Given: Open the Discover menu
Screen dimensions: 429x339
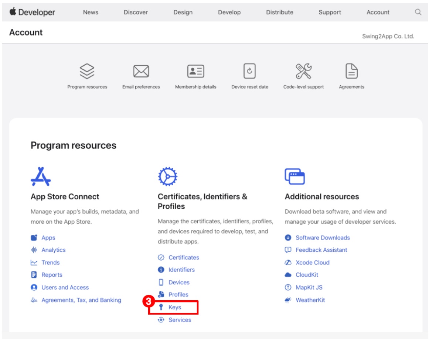Looking at the screenshot, I should (136, 12).
